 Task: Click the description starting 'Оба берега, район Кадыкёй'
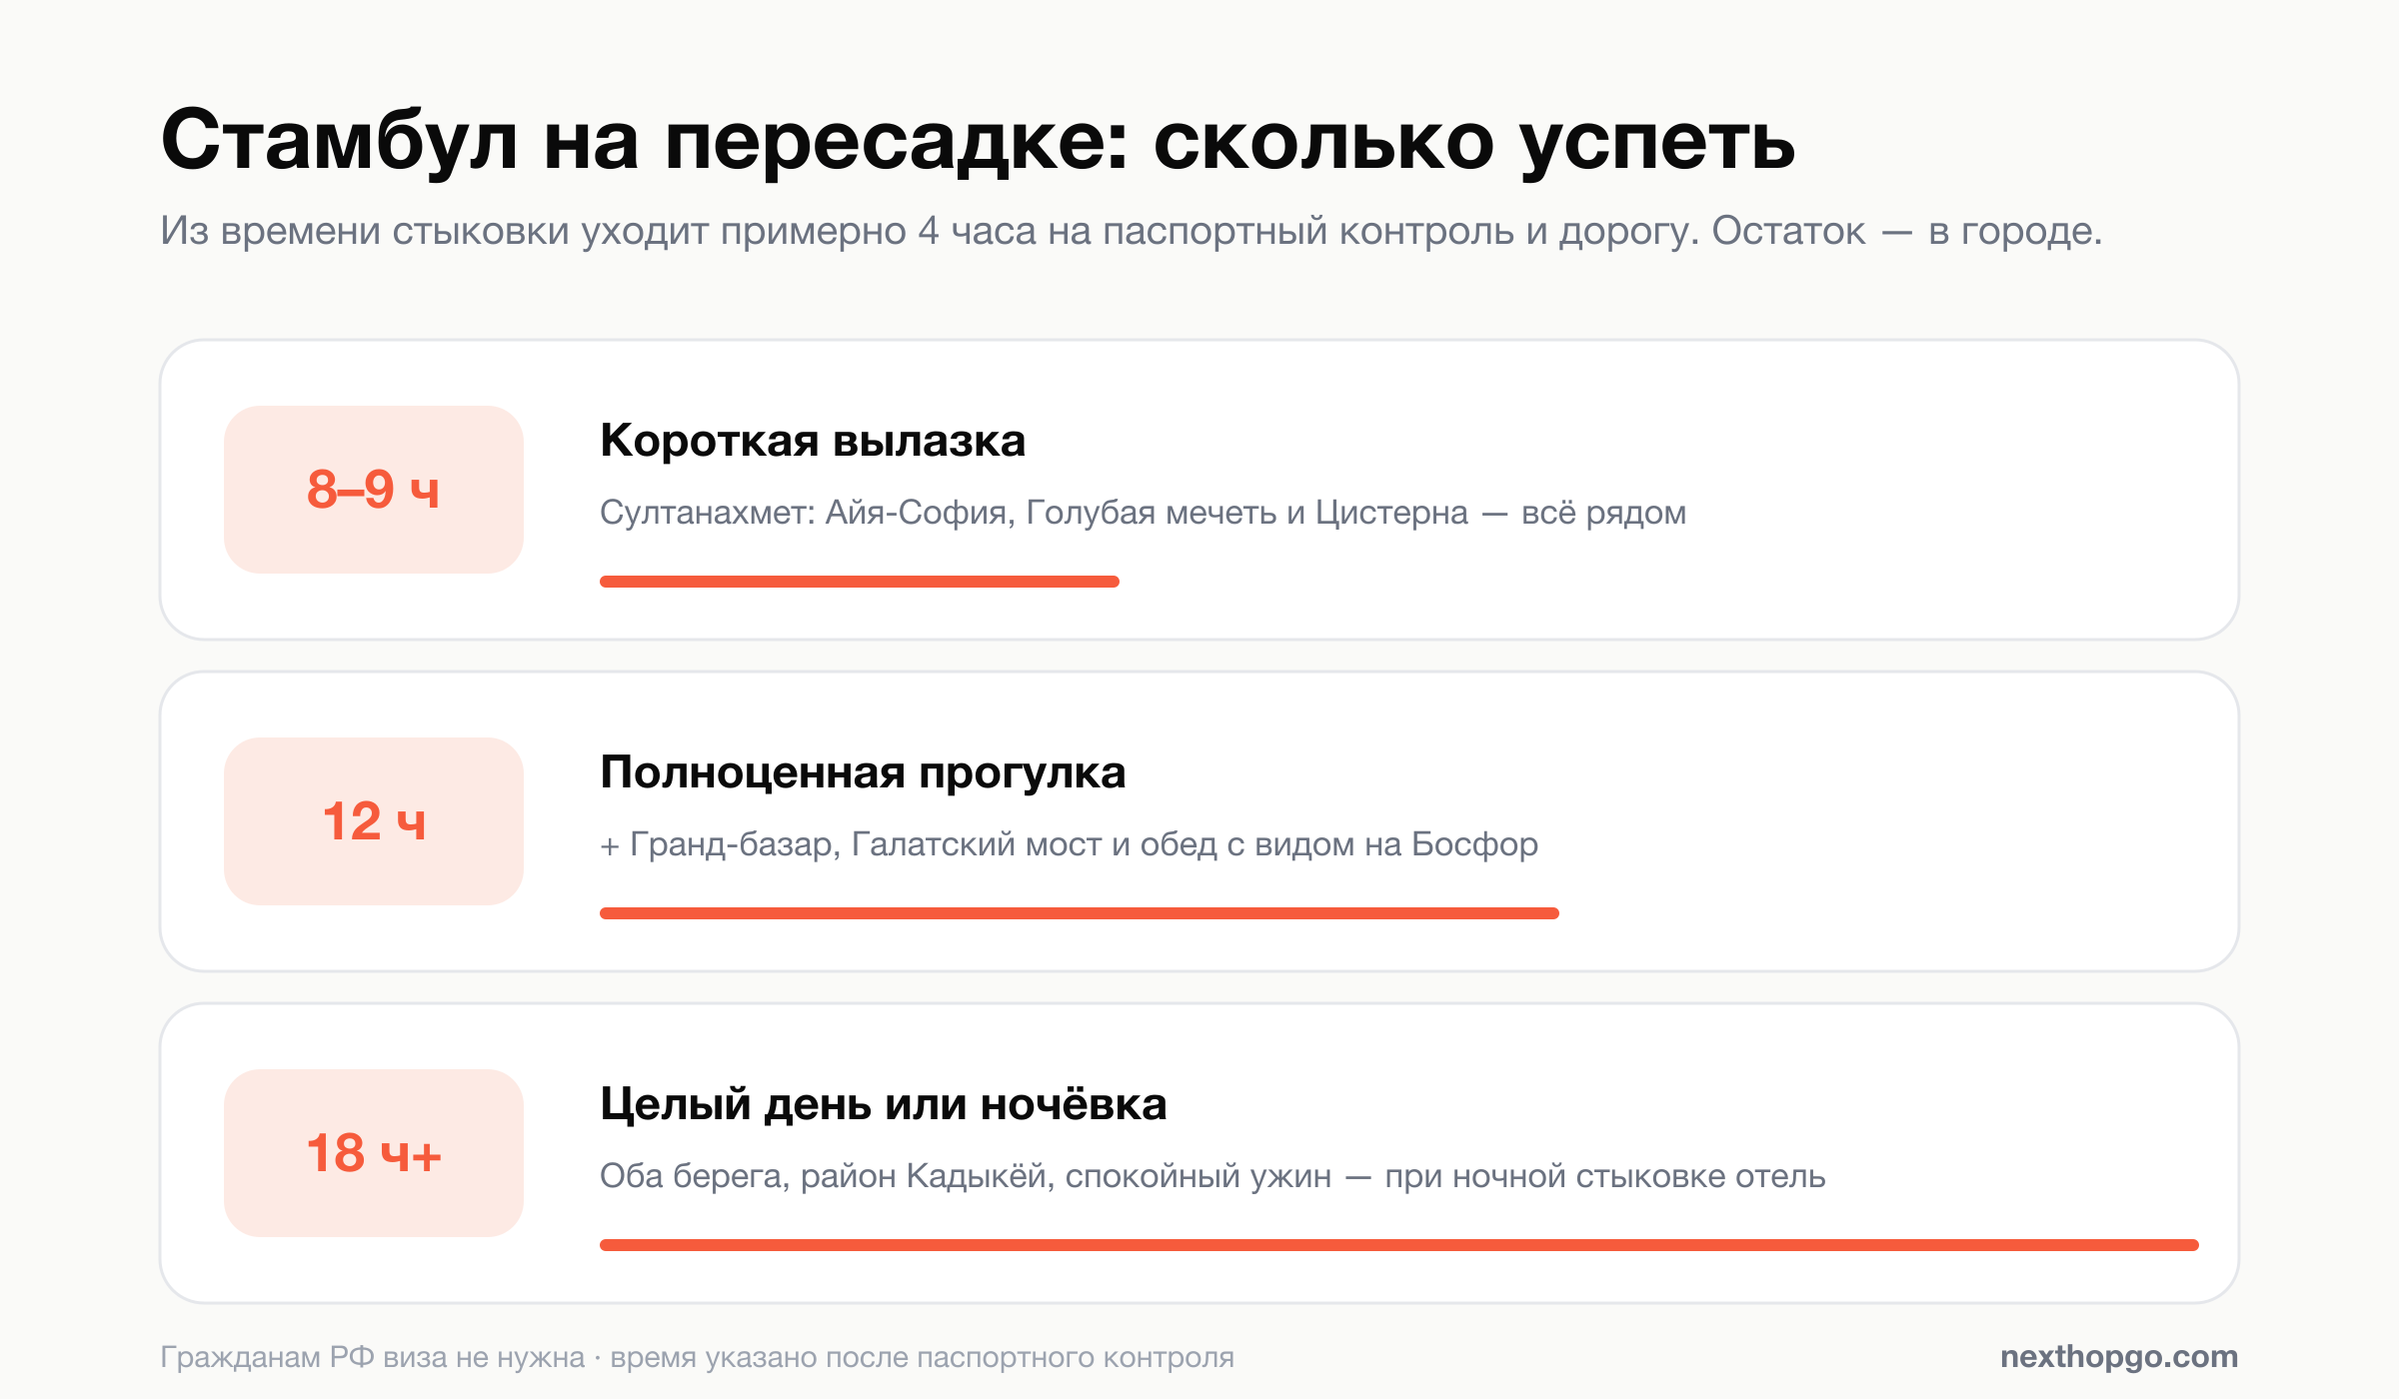(x=1212, y=1176)
